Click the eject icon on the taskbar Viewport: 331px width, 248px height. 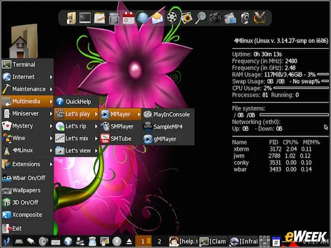coord(129,242)
